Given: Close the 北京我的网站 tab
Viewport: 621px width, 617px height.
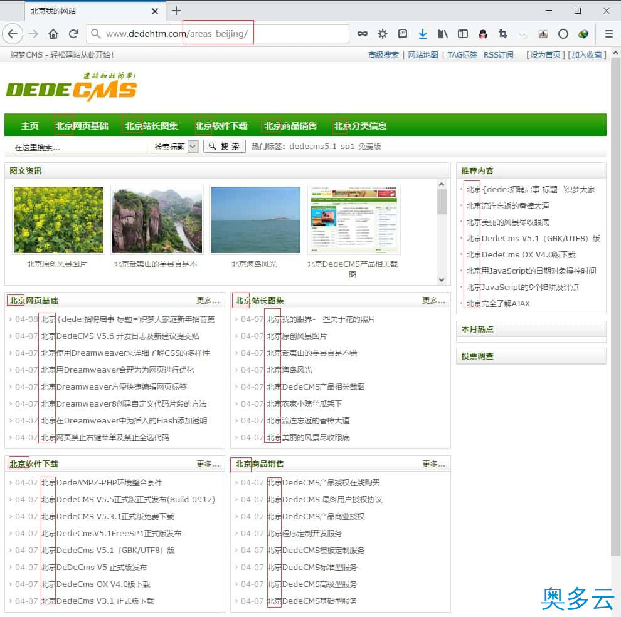Looking at the screenshot, I should tap(155, 11).
